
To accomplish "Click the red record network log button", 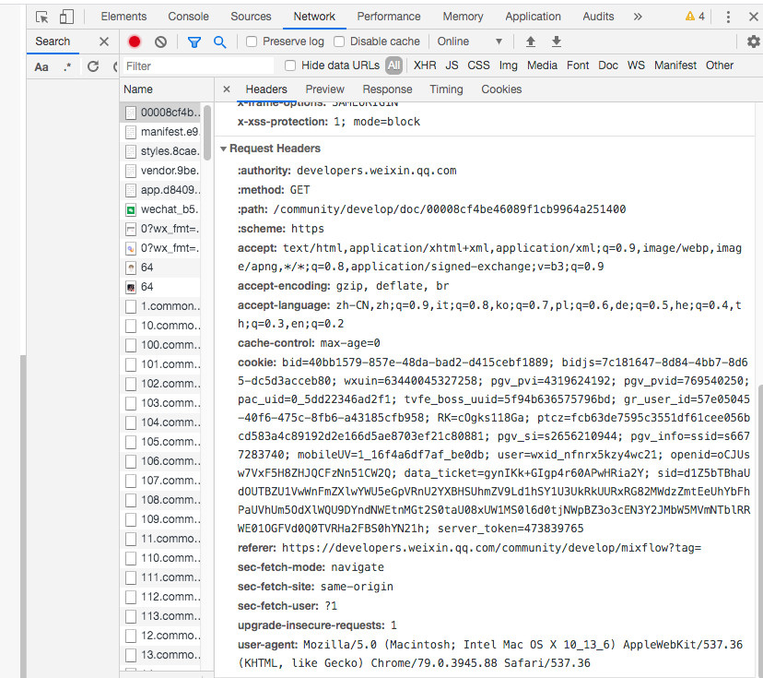I will click(x=135, y=42).
